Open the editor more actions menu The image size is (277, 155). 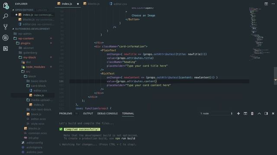point(273,4)
